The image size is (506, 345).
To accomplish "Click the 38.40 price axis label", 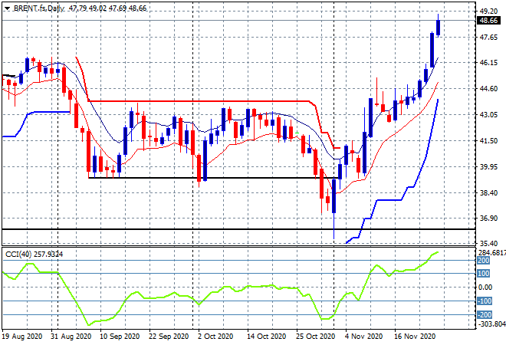I will coord(488,192).
